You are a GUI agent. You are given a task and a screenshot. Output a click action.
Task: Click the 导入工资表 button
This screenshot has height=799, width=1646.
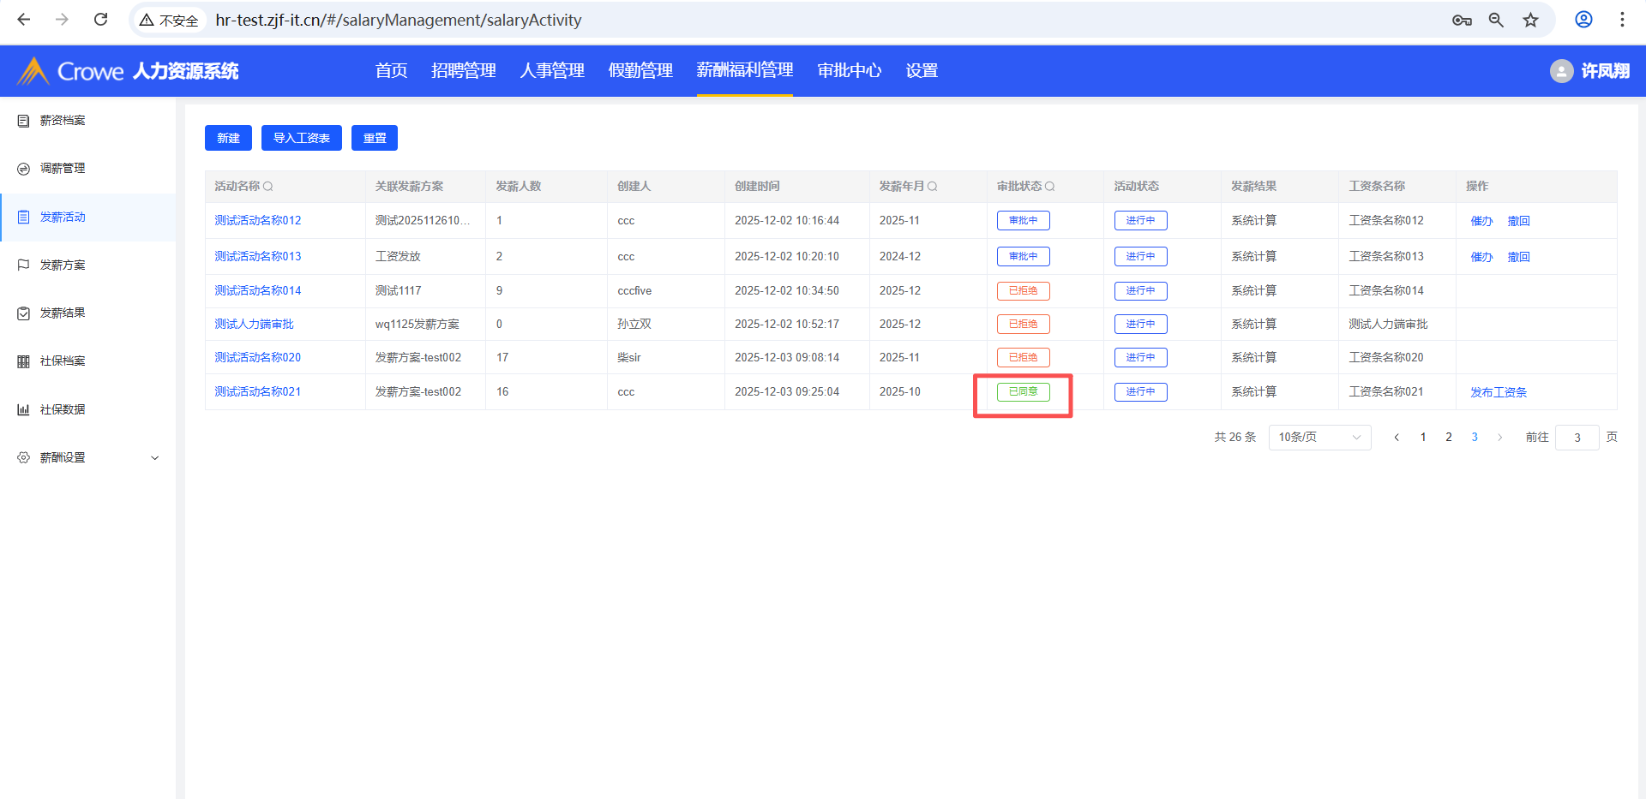coord(301,138)
